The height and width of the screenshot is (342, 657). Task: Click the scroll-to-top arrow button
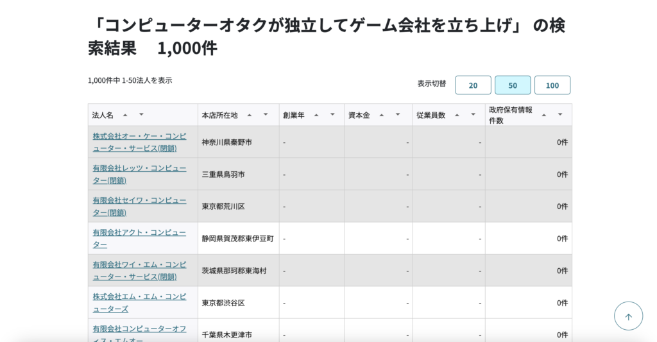pyautogui.click(x=628, y=316)
